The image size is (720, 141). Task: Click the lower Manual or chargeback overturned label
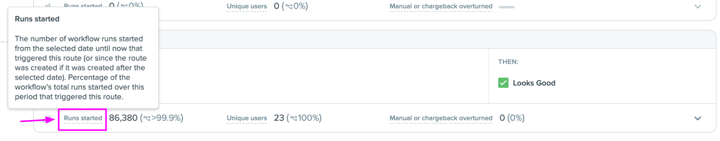441,118
